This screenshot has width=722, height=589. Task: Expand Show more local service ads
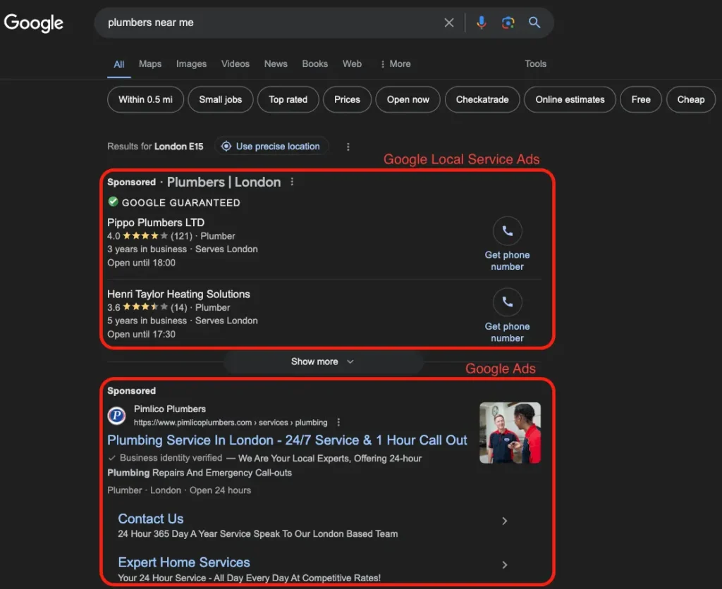pyautogui.click(x=323, y=361)
